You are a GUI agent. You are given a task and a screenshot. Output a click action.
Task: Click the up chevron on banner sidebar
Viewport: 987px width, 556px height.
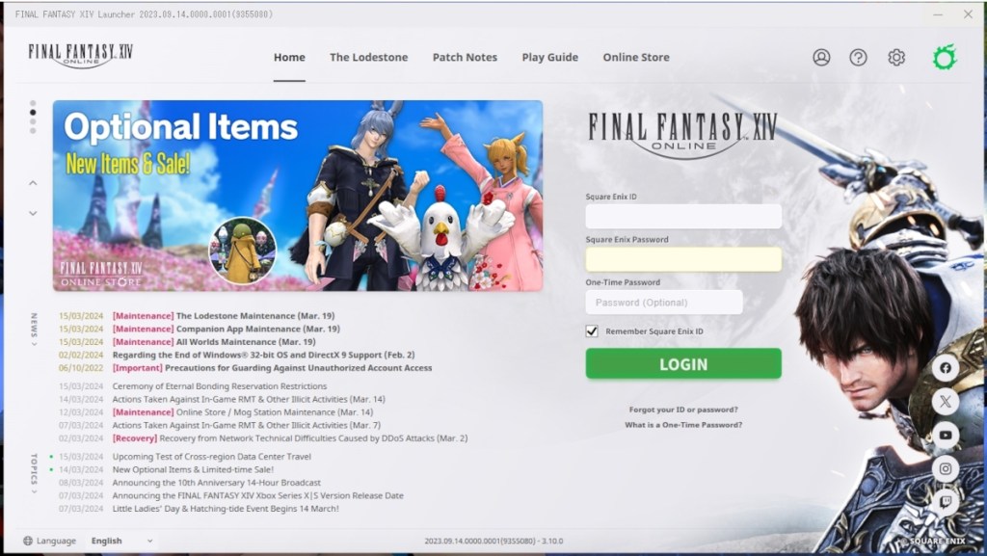(32, 182)
